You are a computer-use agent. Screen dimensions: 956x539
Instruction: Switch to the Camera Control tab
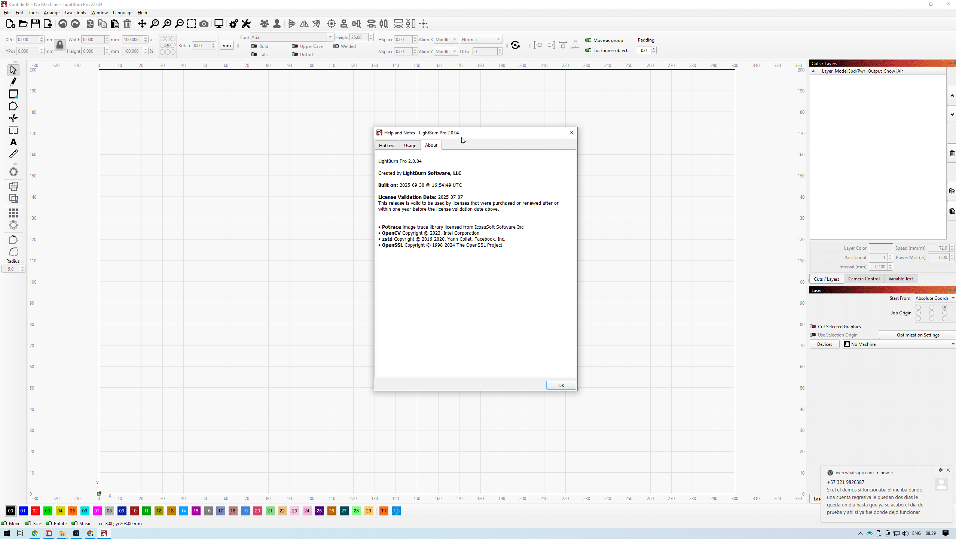[x=864, y=279]
